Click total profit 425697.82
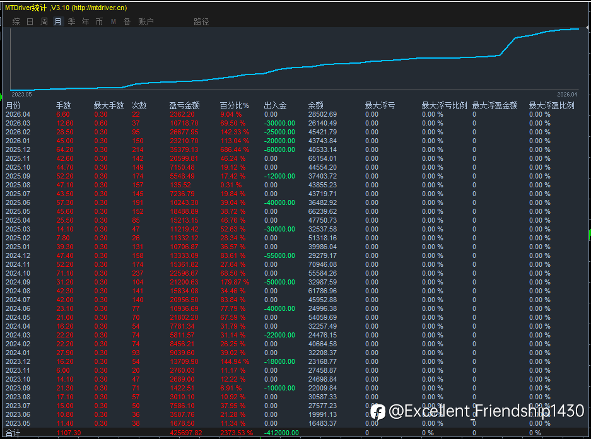Image resolution: width=591 pixels, height=439 pixels. pos(186,433)
